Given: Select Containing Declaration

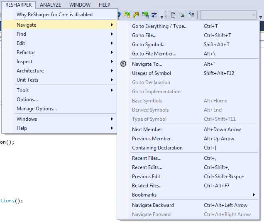Looking at the screenshot, I should (188, 148).
